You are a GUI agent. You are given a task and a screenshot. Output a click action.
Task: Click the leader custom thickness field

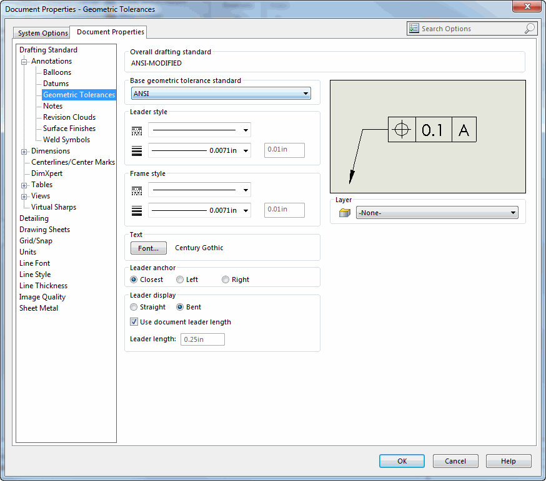click(x=284, y=150)
